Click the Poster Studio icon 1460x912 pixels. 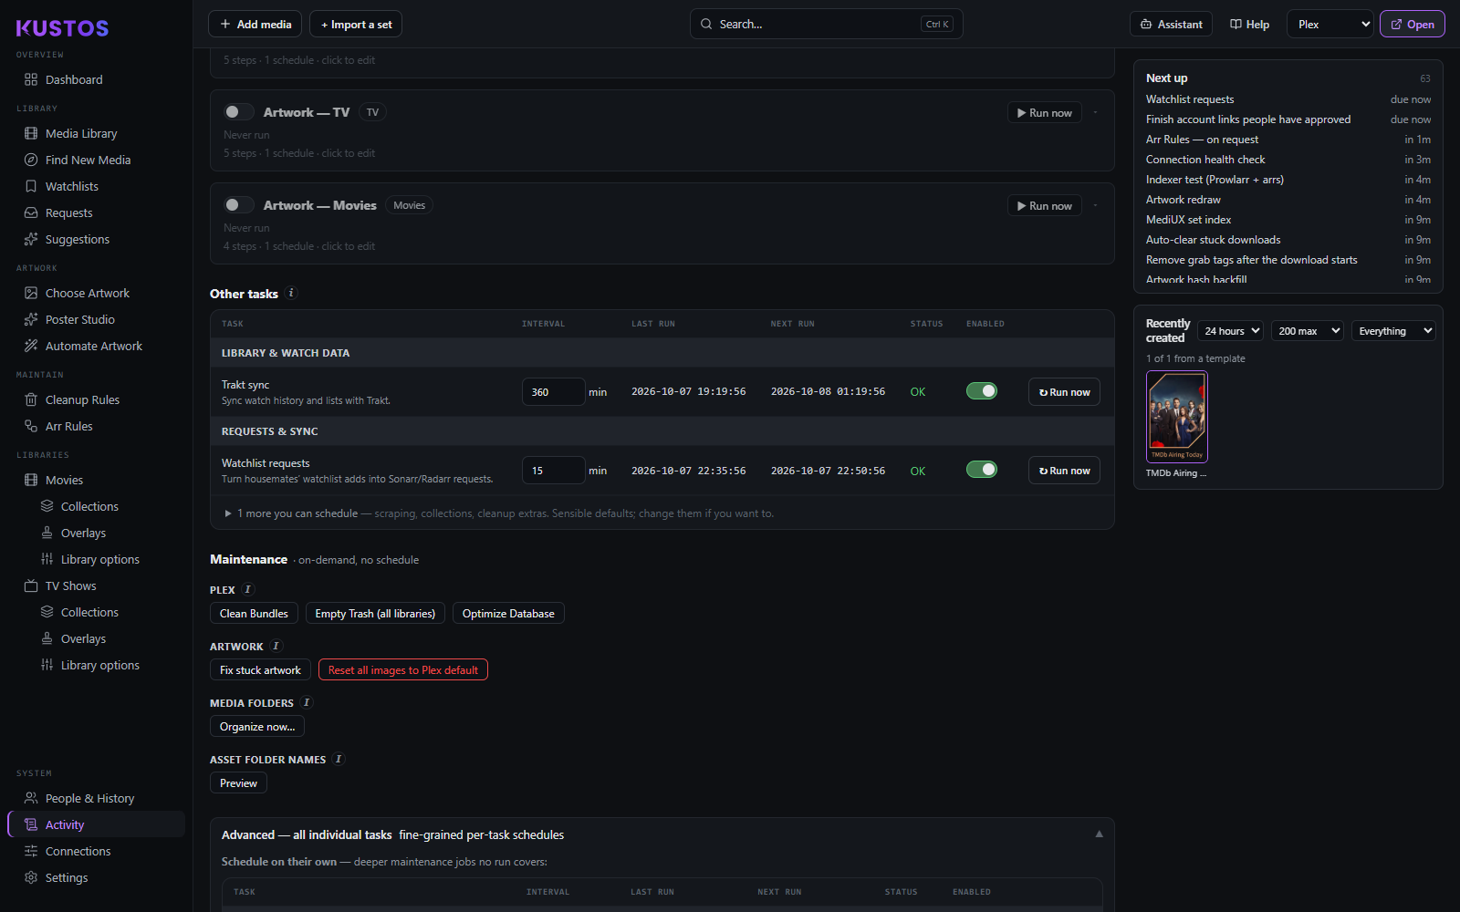pos(31,319)
